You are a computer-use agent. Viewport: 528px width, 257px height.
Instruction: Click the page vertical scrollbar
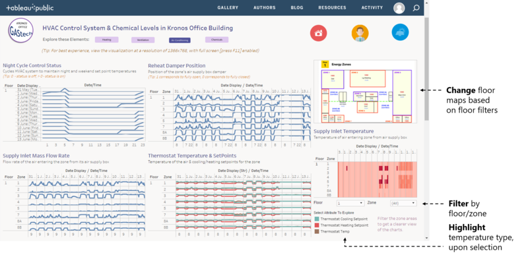point(426,69)
